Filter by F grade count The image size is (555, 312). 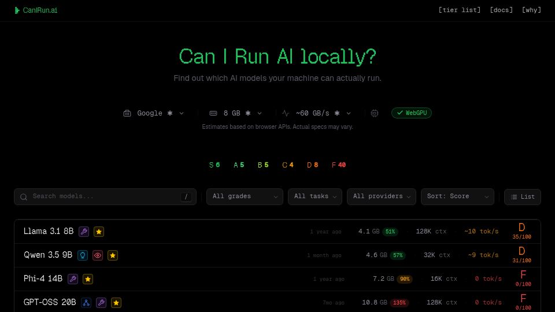(339, 165)
